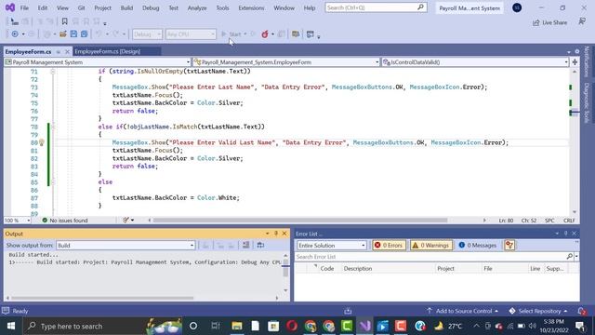Collapse the code block at line 71
The height and width of the screenshot is (335, 595).
(x=53, y=72)
